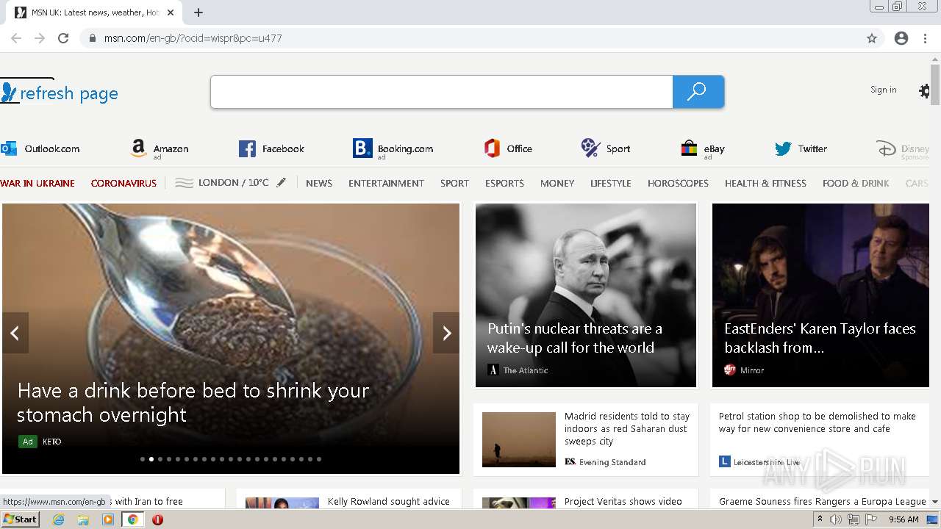Select the MSN UK browser tab
Screen dimensions: 941x529
click(x=93, y=12)
